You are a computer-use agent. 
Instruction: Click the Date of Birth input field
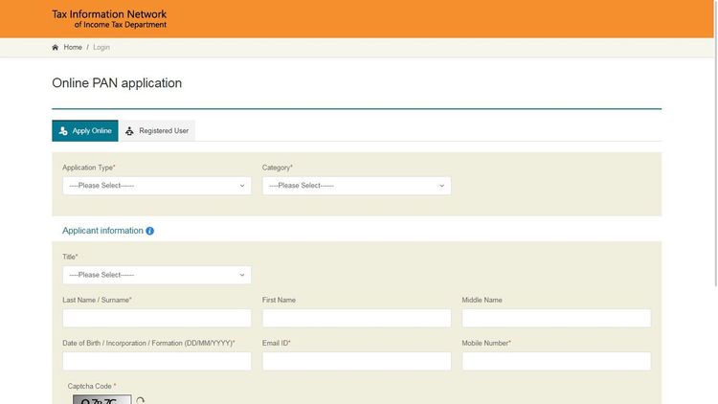(156, 361)
